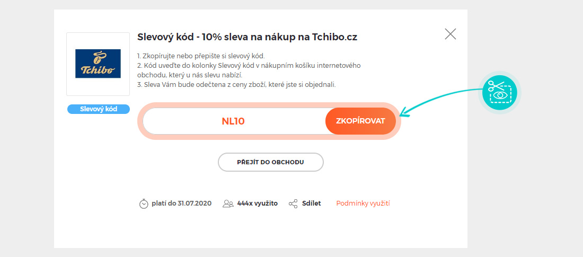Image resolution: width=583 pixels, height=257 pixels.
Task: Click the Slevový kód 10% sleva heading
Action: tap(248, 37)
